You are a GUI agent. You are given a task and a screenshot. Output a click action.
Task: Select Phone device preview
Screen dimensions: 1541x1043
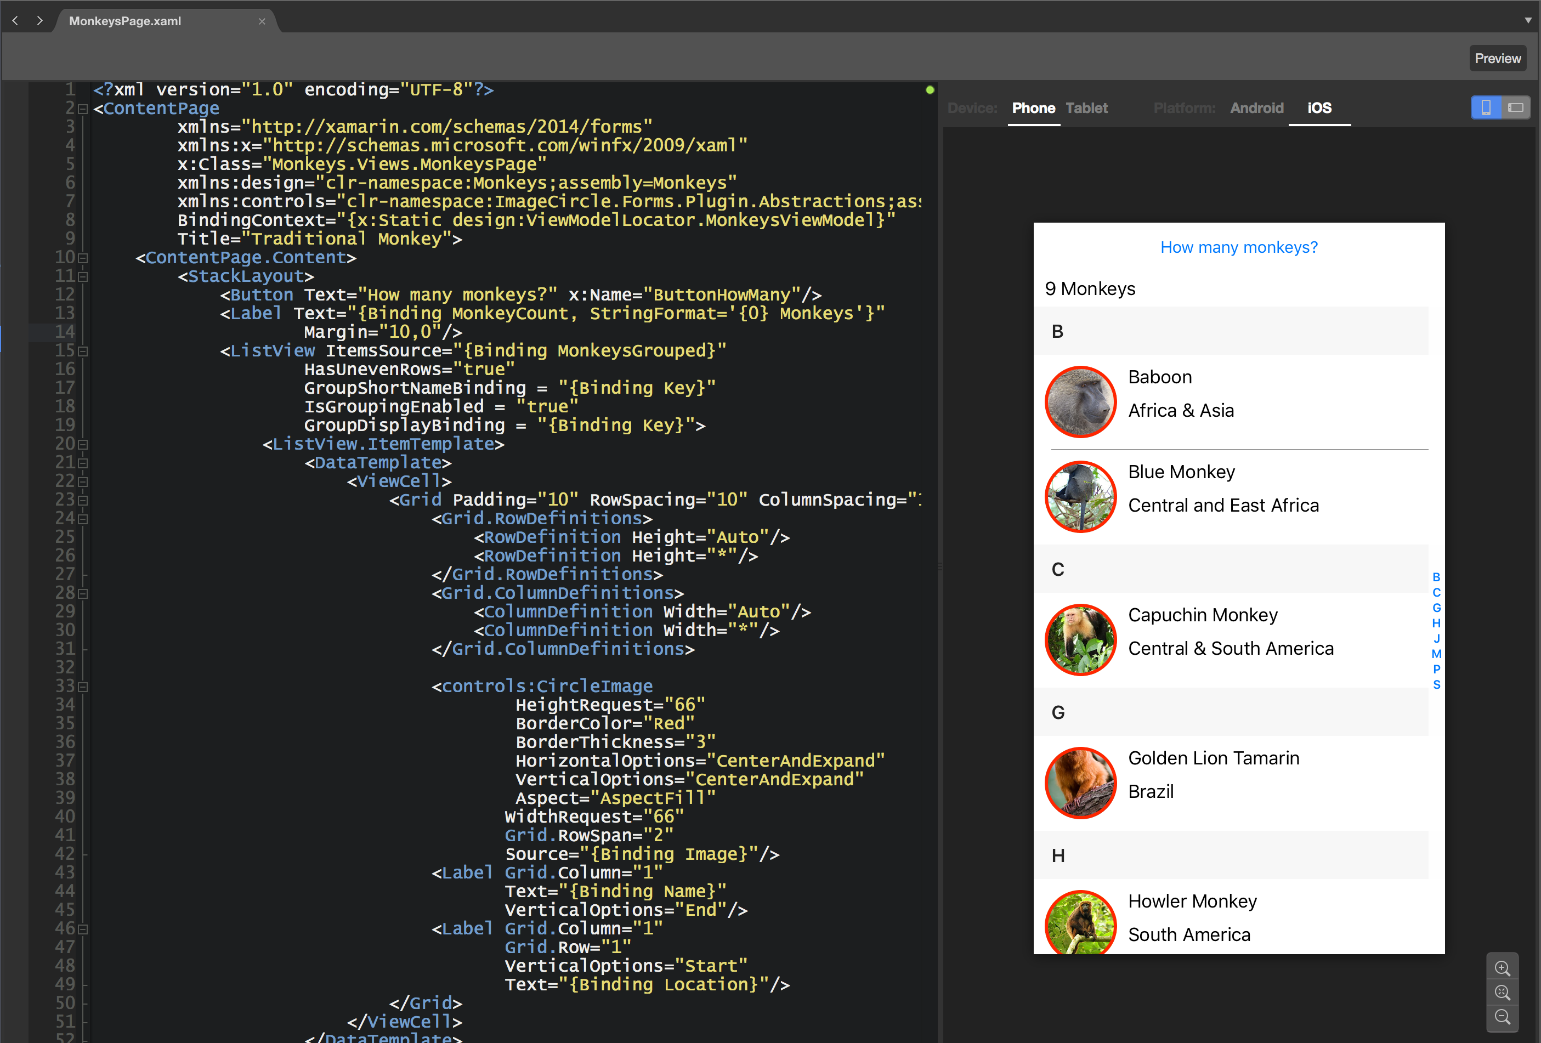1033,108
